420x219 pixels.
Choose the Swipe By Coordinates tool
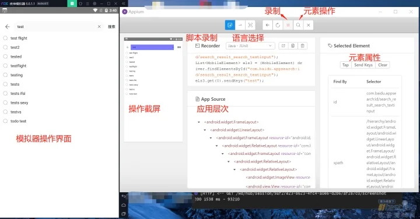pos(240,25)
